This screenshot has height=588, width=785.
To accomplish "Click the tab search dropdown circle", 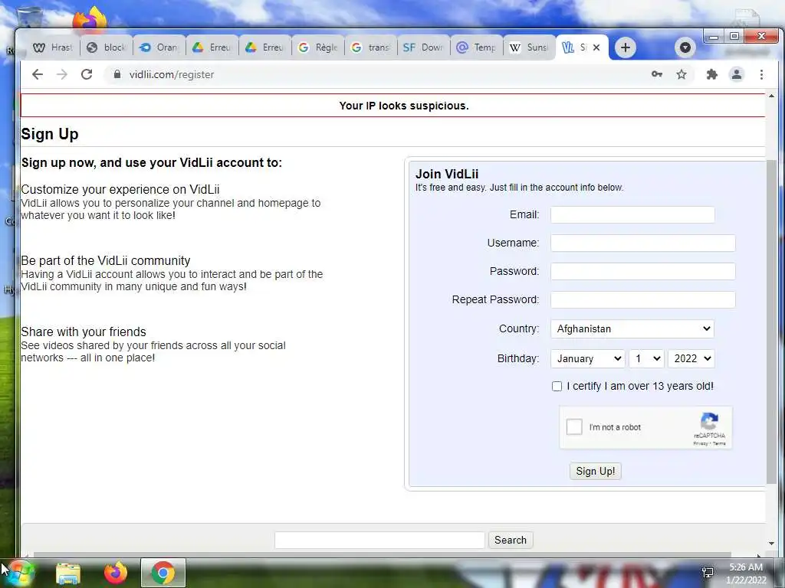I will click(685, 47).
